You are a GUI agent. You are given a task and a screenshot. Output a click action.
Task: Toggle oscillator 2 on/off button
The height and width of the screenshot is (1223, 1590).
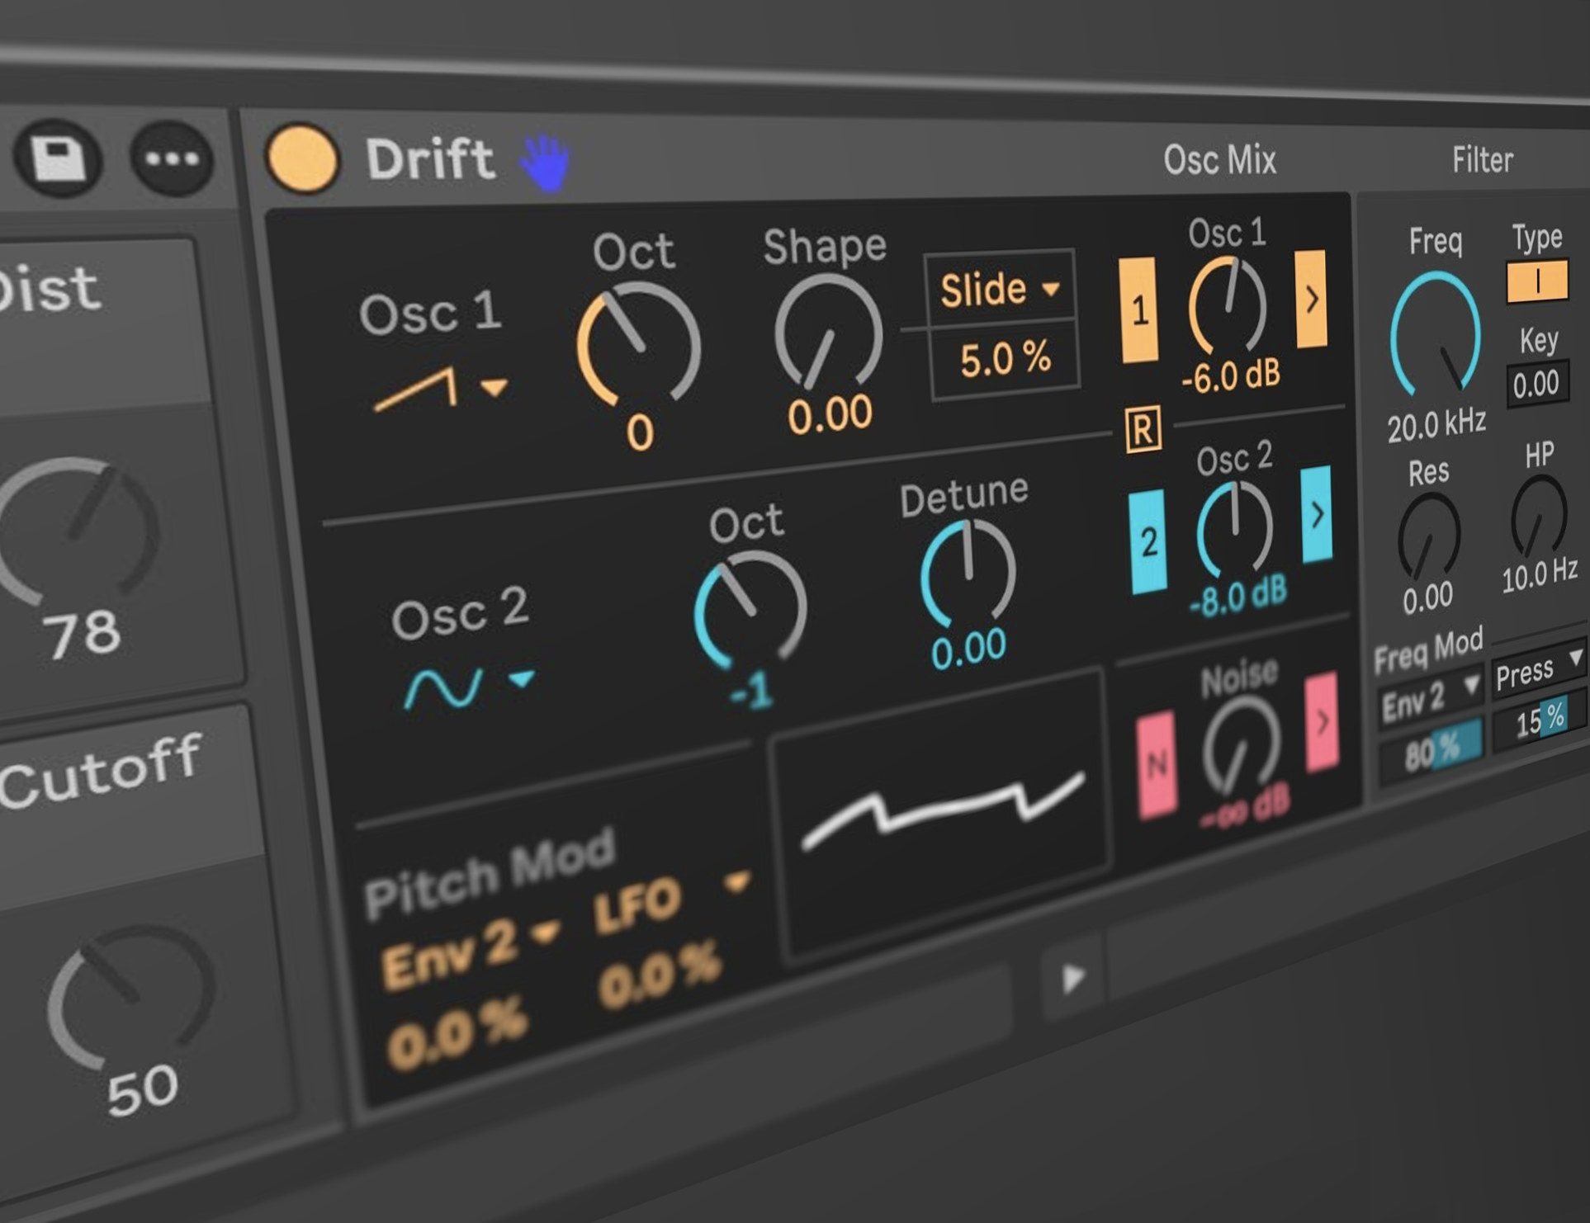(1148, 541)
